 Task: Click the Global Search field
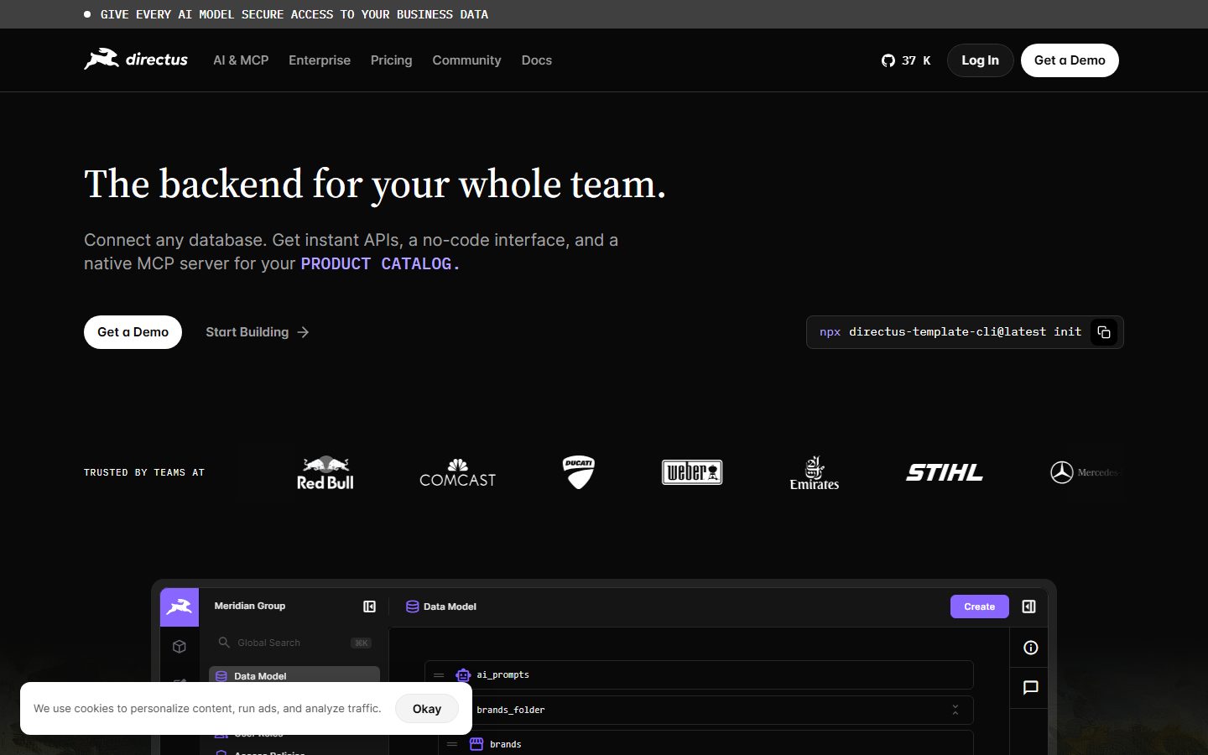[x=294, y=643]
